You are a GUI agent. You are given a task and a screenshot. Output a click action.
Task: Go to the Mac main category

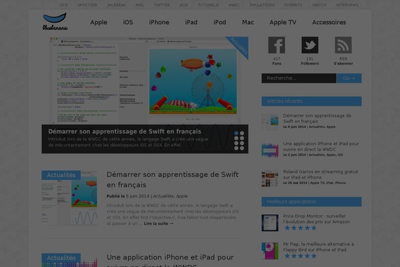[248, 23]
